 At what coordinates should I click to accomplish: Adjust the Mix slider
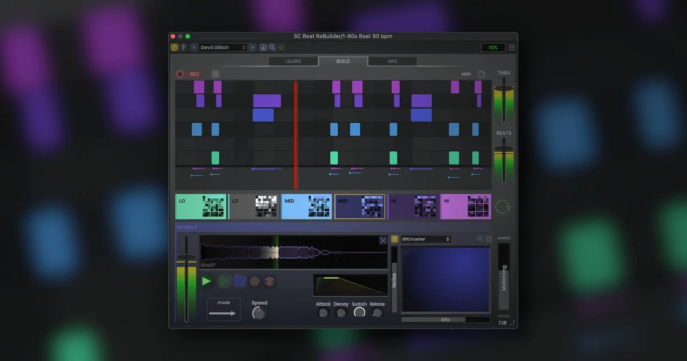tap(445, 320)
